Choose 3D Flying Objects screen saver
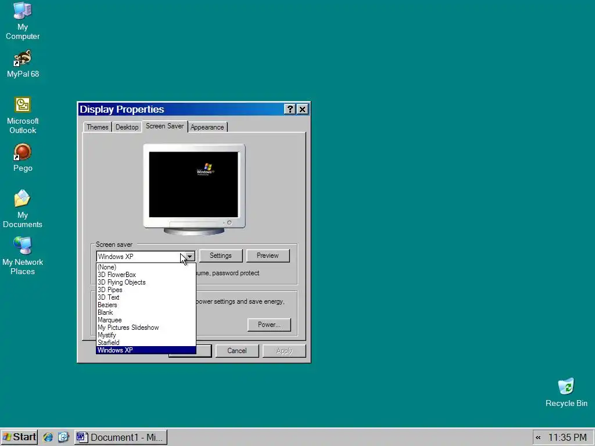The height and width of the screenshot is (446, 595). point(146,282)
